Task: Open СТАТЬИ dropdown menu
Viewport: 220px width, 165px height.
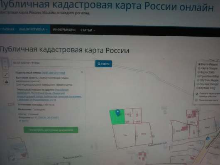Action: point(88,30)
